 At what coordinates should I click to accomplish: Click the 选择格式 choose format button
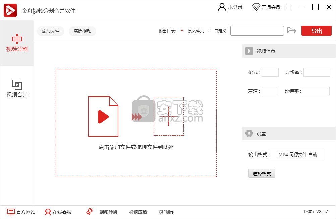[262, 173]
